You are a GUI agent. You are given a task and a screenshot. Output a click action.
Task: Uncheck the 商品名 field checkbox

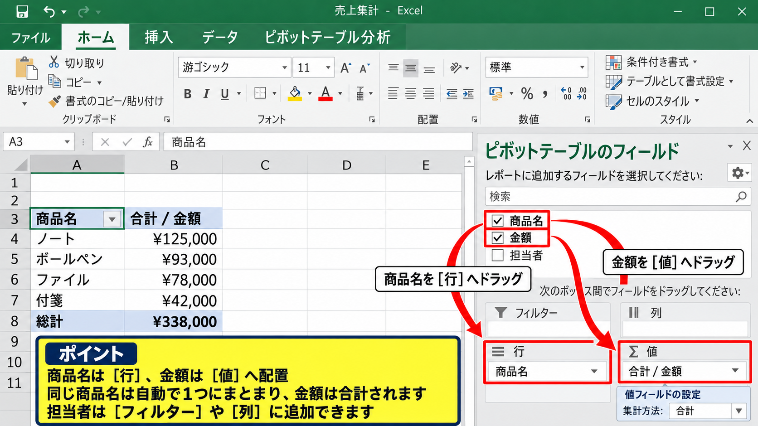(498, 221)
